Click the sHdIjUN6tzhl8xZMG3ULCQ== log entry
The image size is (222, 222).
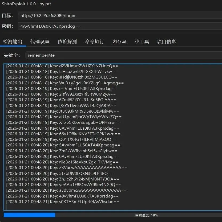62,77
